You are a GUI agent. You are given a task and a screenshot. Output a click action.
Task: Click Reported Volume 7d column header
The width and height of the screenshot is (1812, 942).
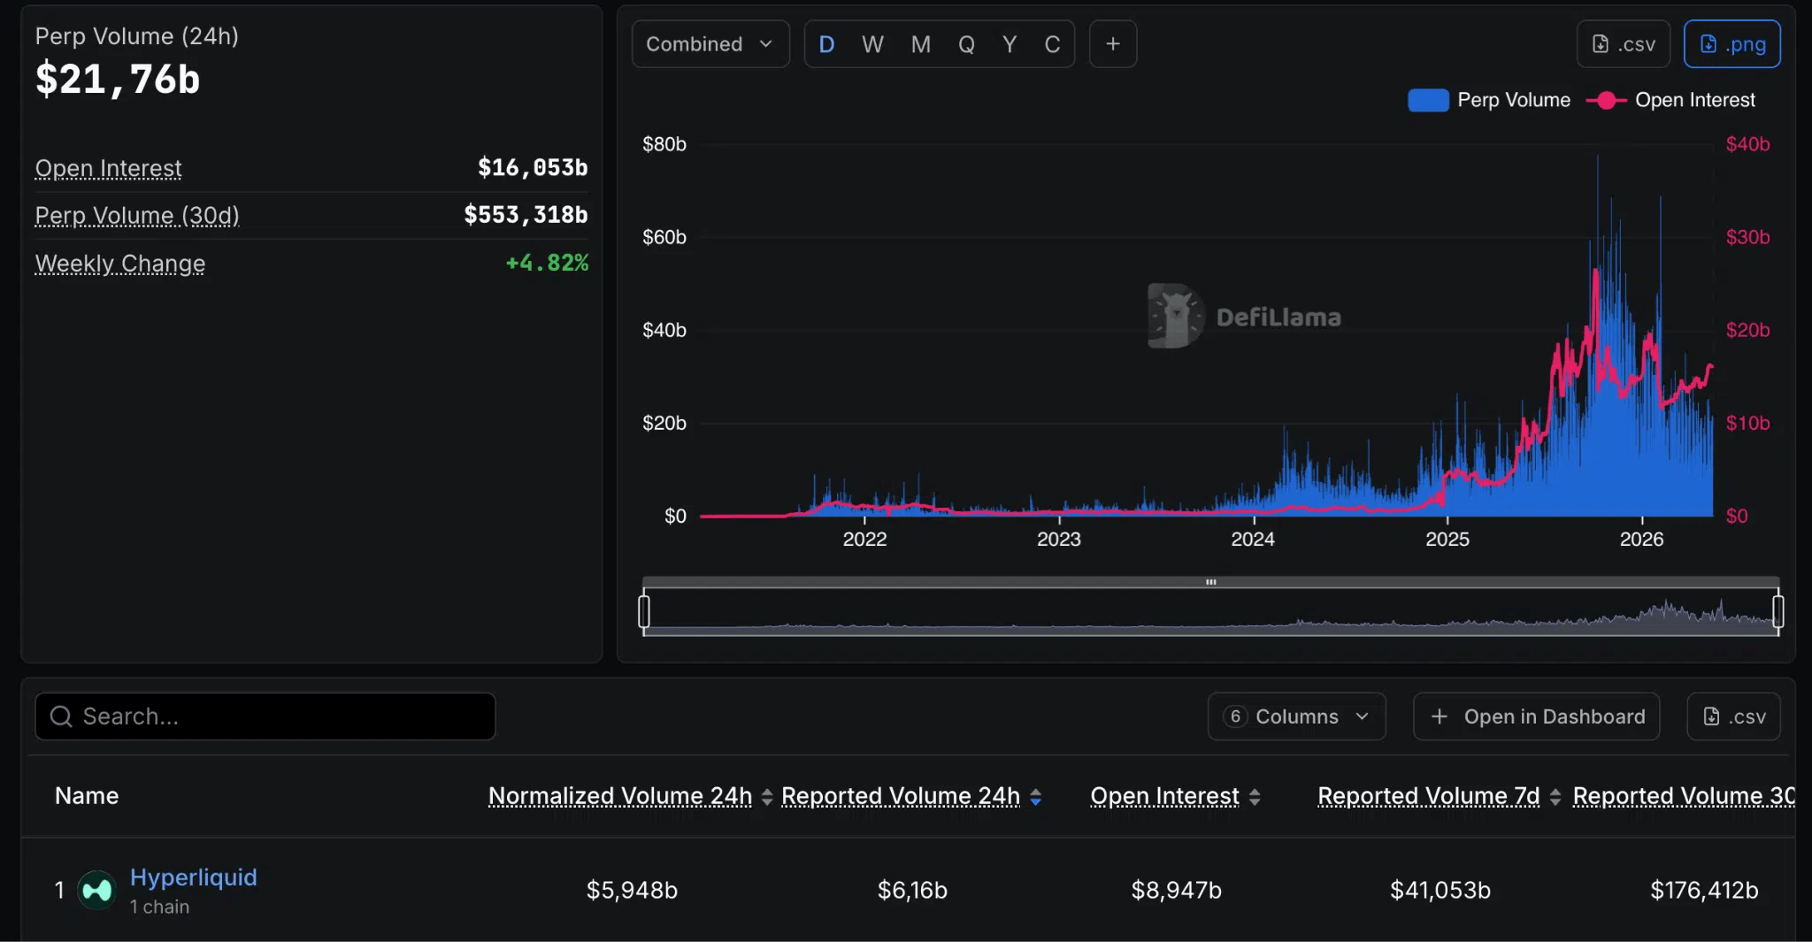coord(1429,796)
